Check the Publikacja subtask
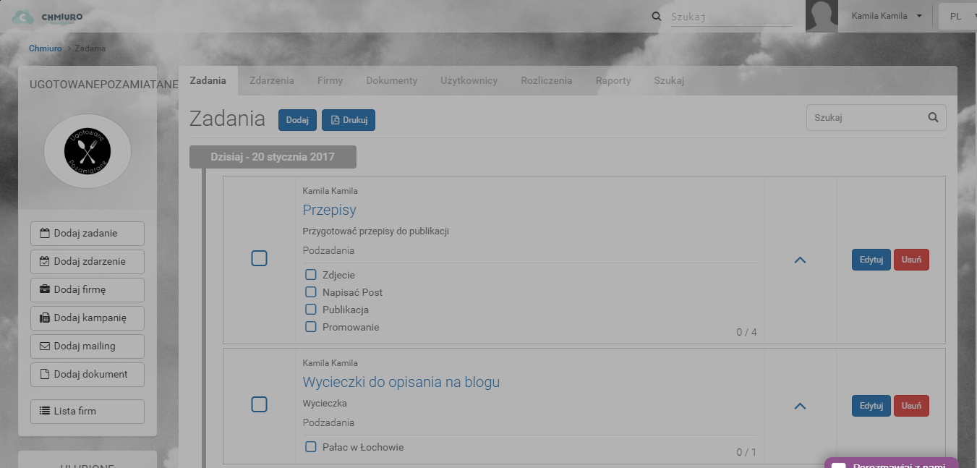The width and height of the screenshot is (977, 468). (x=311, y=310)
